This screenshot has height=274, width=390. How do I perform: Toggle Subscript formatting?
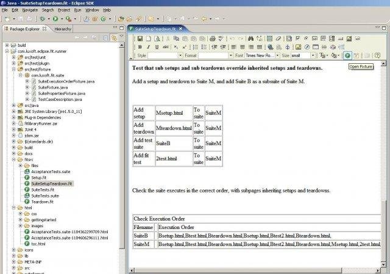coord(176,47)
